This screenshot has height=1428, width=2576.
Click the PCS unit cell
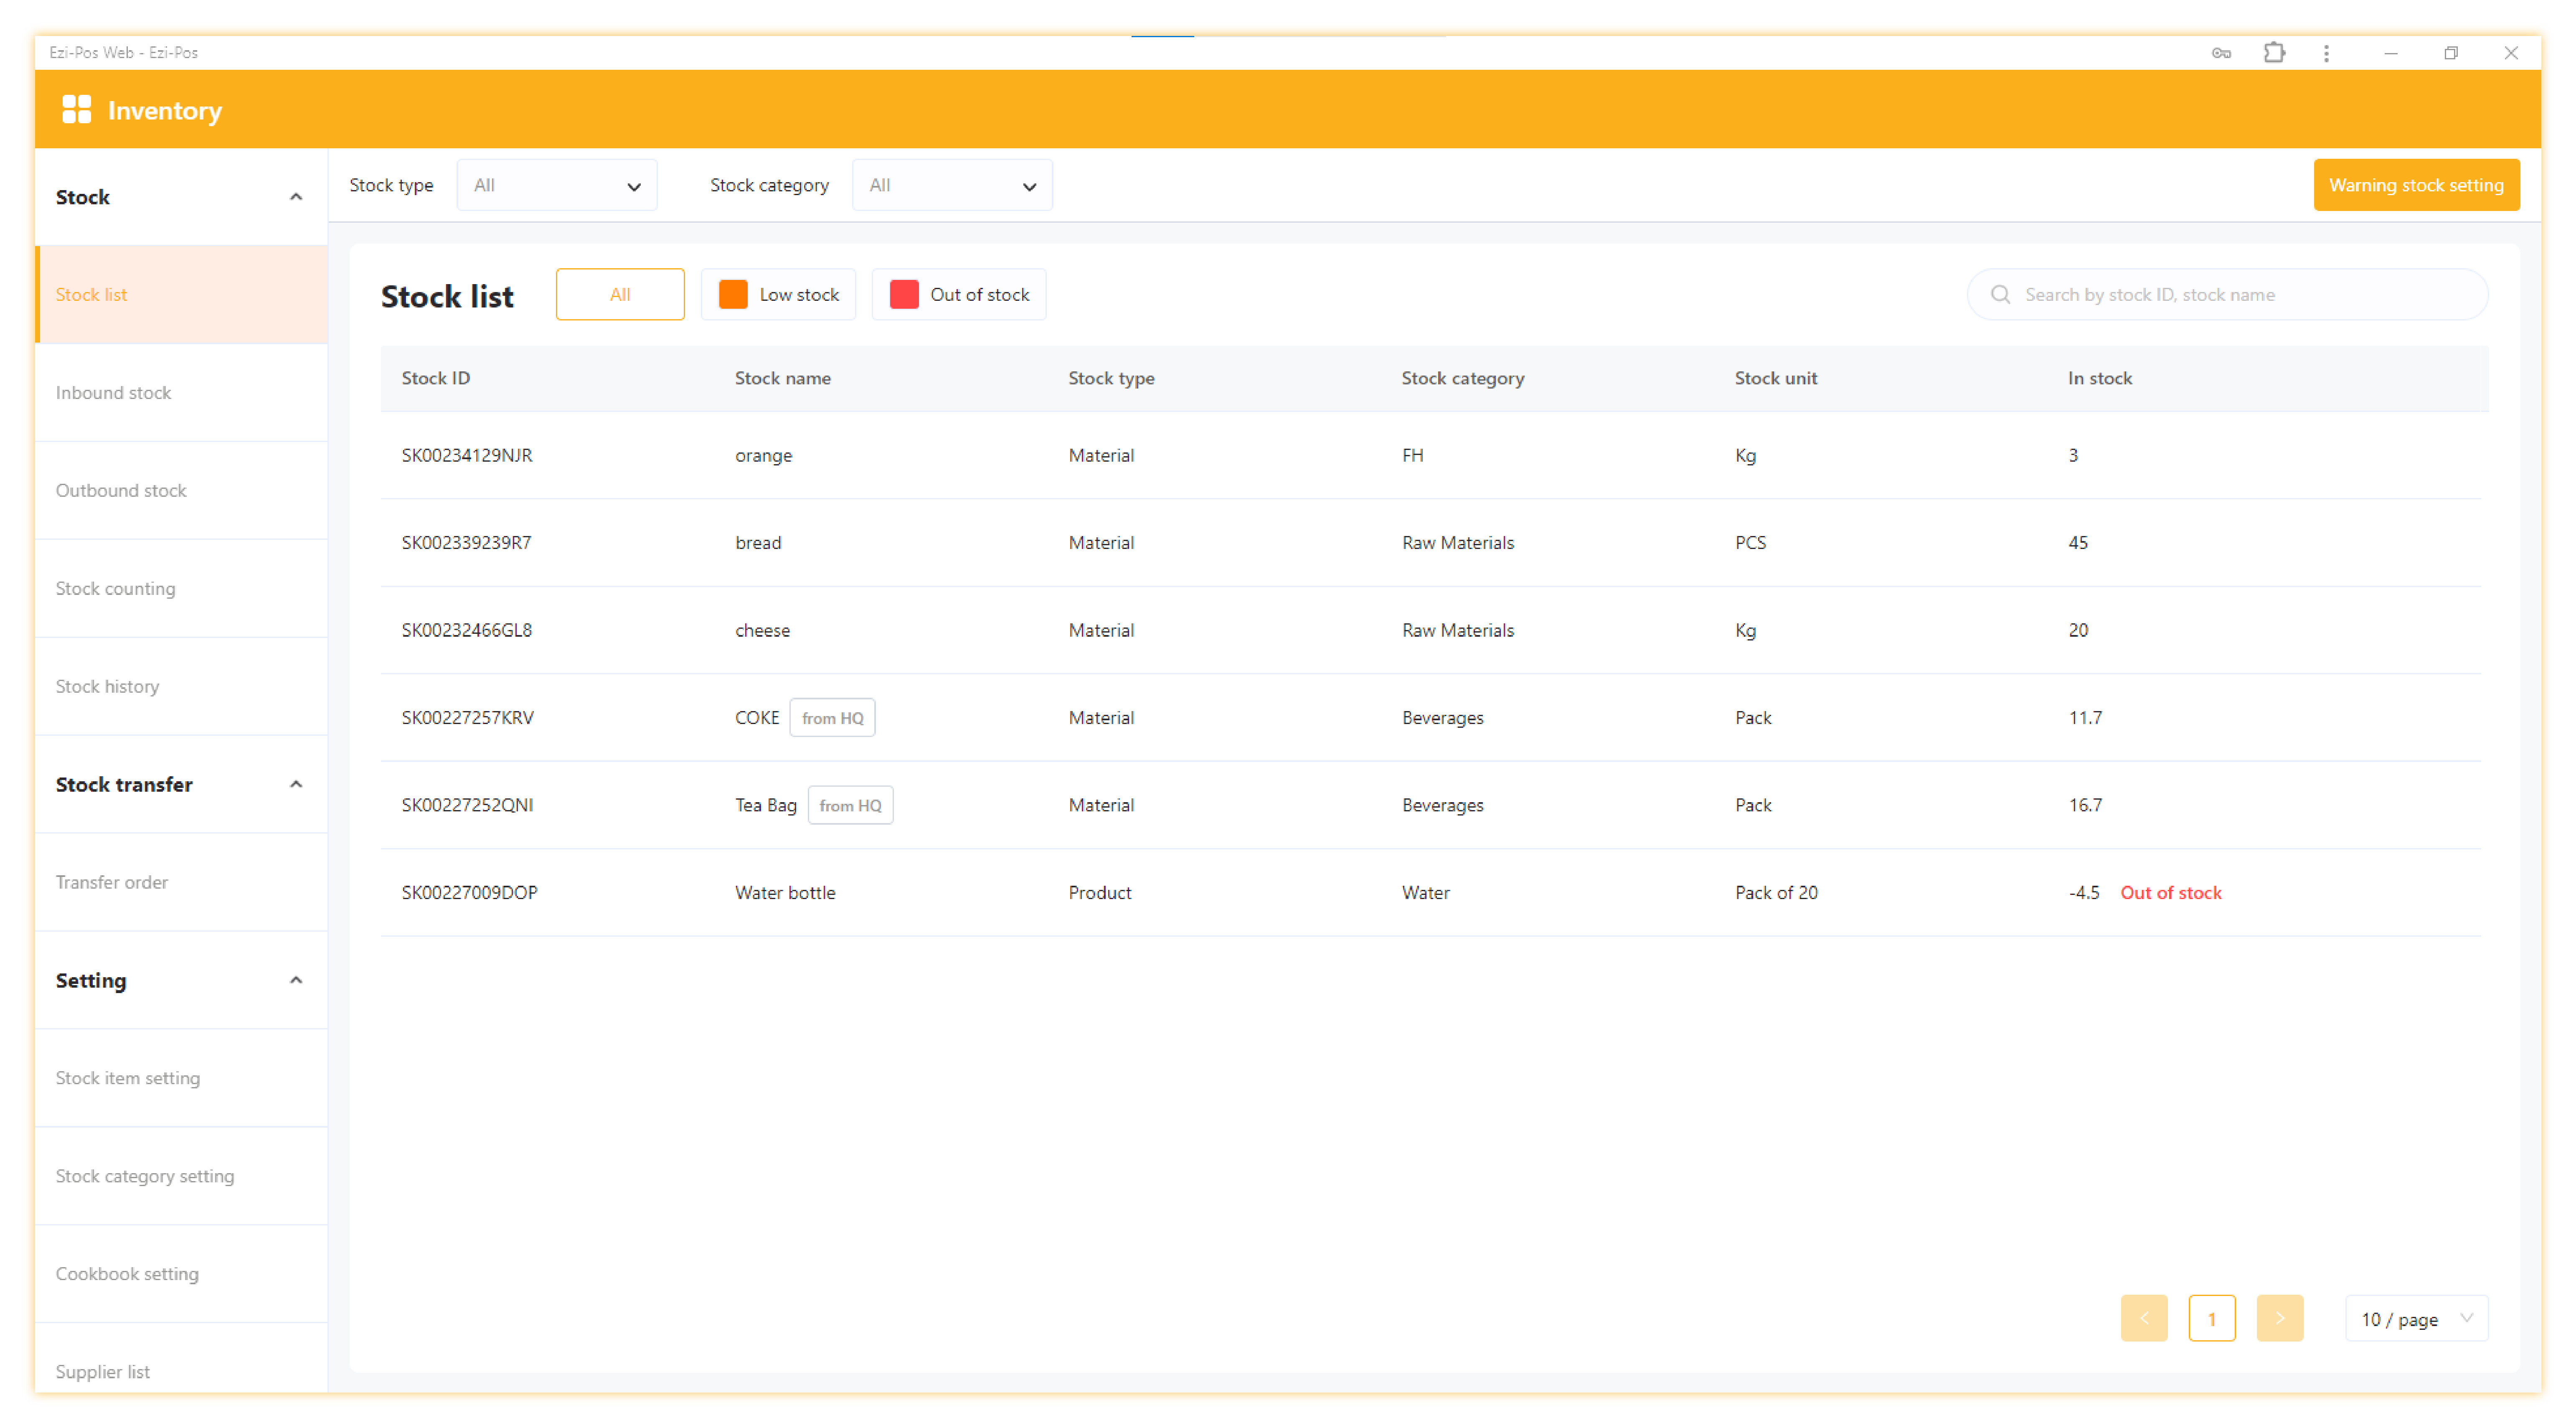pyautogui.click(x=1750, y=543)
